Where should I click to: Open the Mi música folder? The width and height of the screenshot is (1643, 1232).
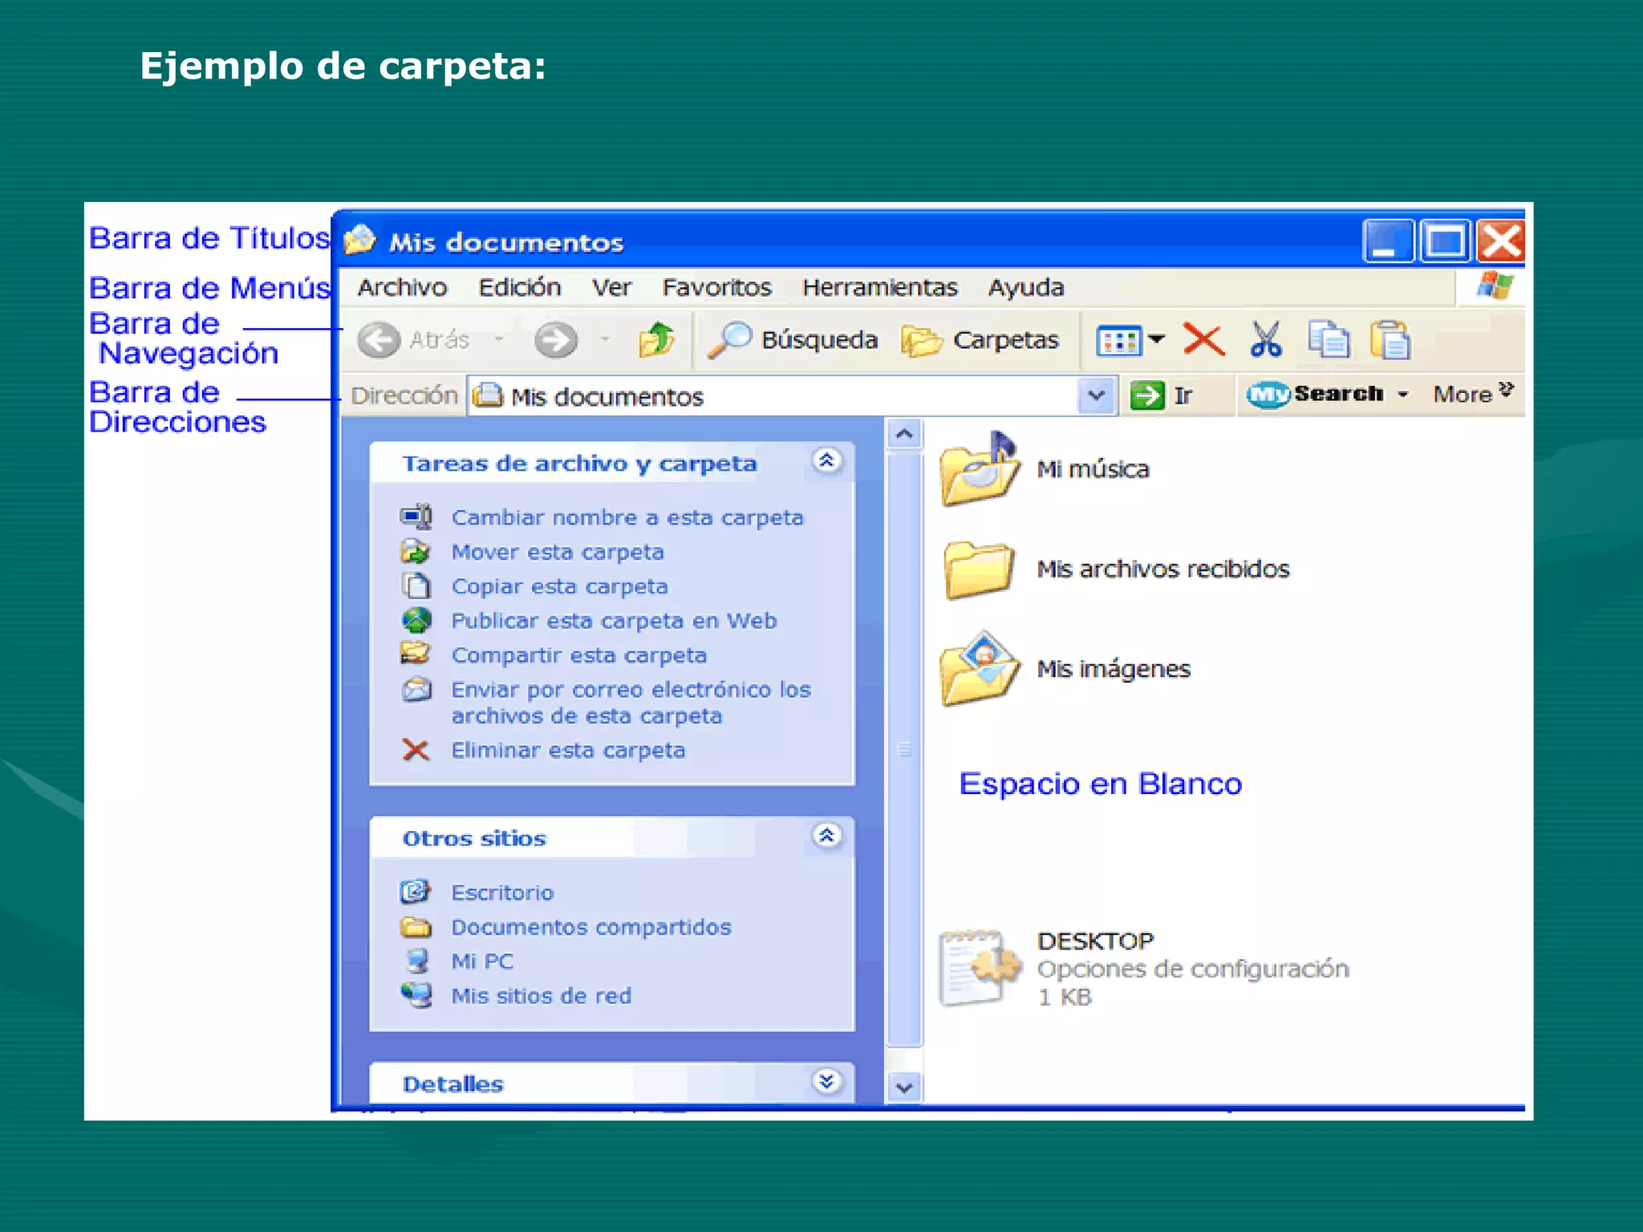coord(980,470)
